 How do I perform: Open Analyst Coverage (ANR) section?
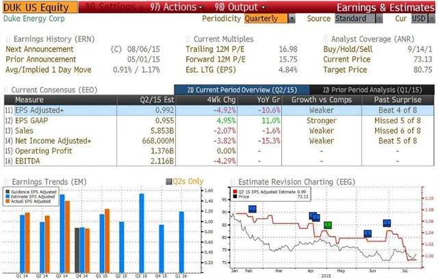pyautogui.click(x=369, y=39)
